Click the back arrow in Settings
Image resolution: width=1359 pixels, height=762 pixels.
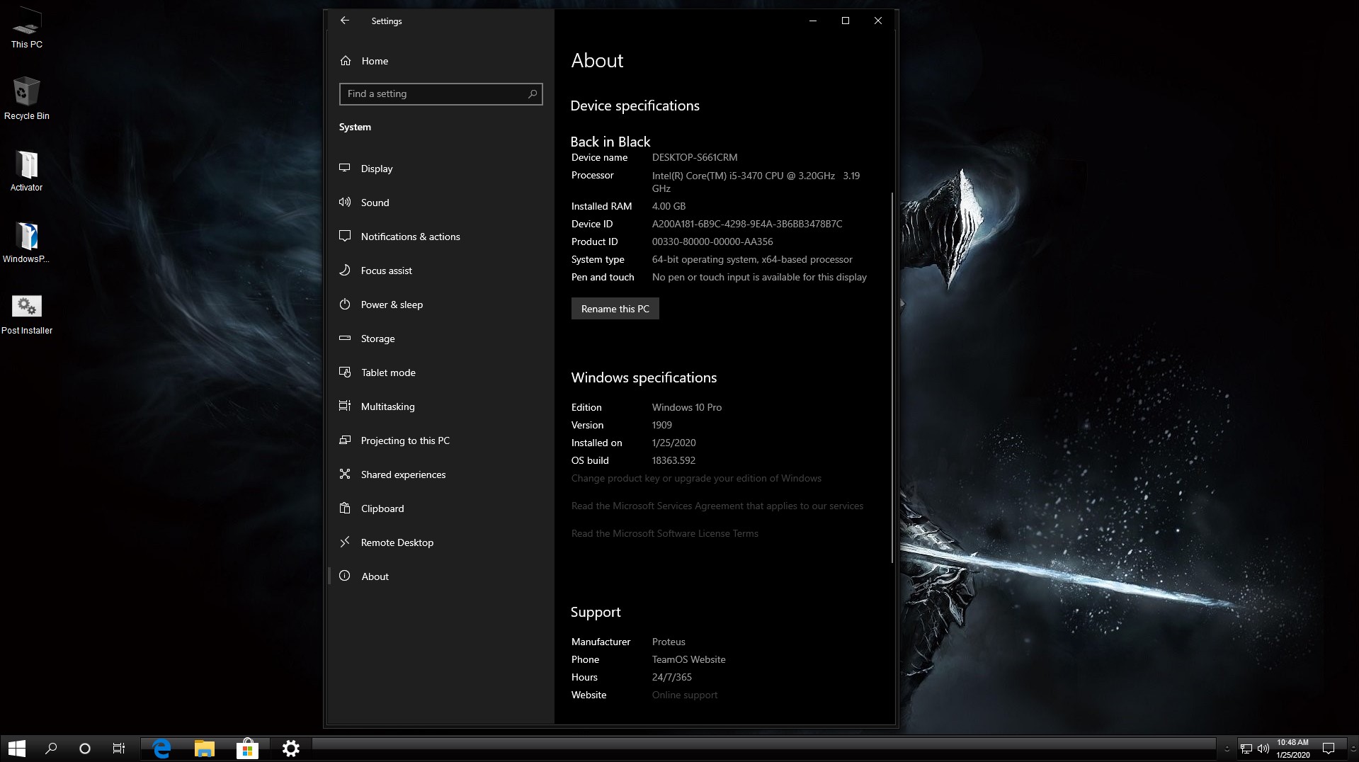345,21
